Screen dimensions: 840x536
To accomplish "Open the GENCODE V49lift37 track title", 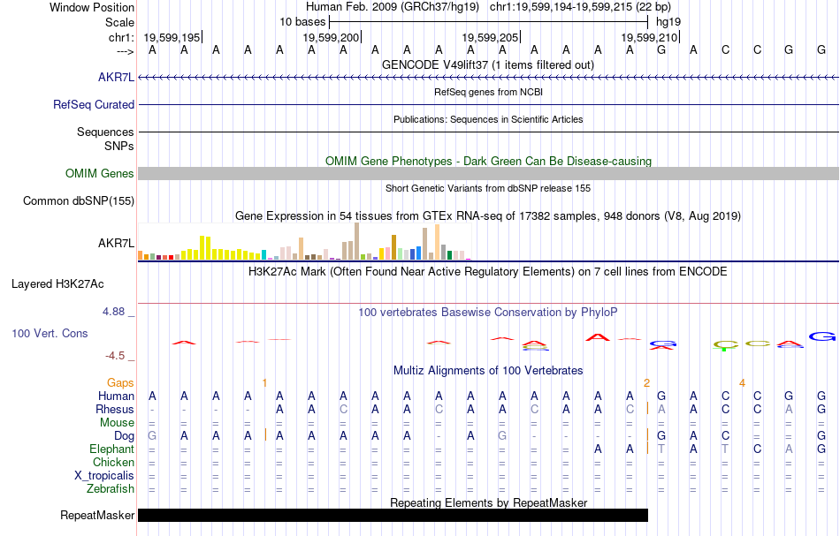I will coord(487,64).
